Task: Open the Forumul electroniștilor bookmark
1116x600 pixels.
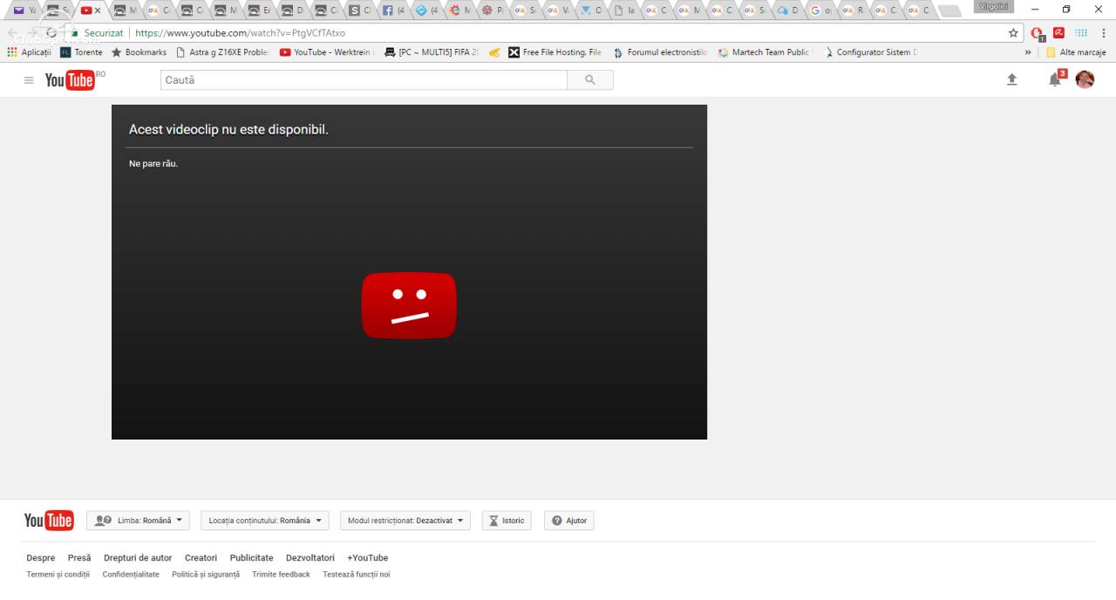Action: (660, 52)
